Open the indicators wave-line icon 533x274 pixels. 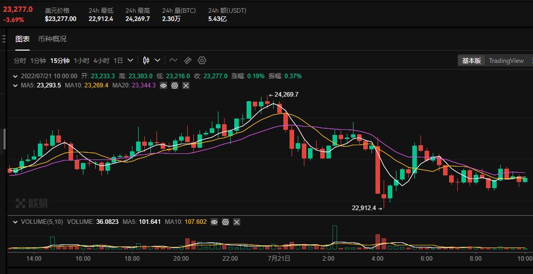click(x=173, y=60)
